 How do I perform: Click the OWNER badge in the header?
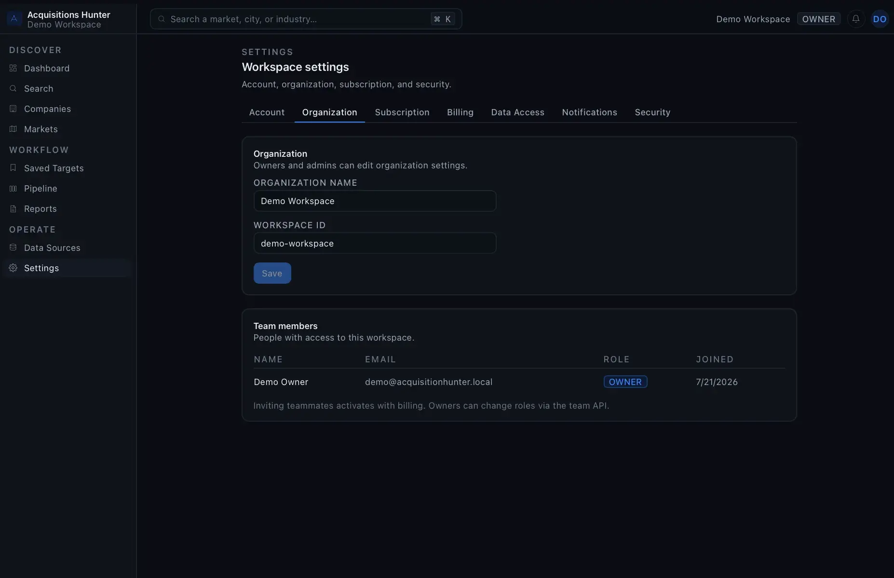[x=818, y=19]
